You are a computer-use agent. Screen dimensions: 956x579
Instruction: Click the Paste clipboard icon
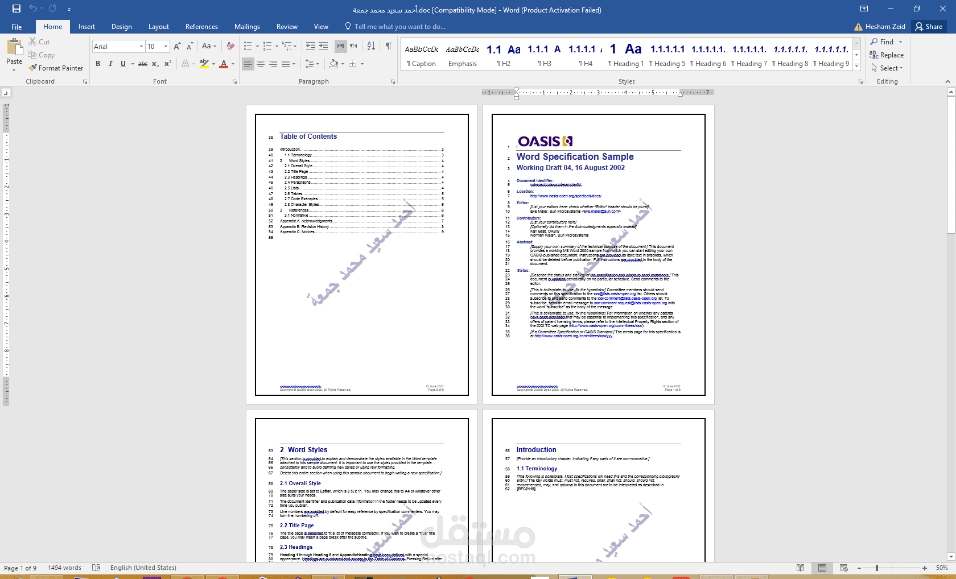14,47
